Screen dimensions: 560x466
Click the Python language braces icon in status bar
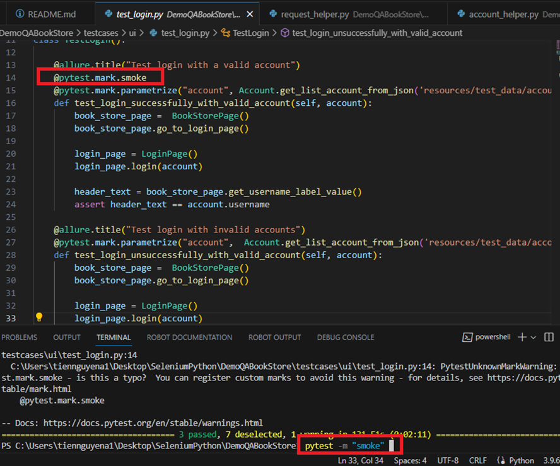pyautogui.click(x=501, y=460)
